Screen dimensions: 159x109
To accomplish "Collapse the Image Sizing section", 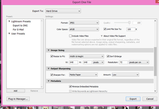I will 48,50.
